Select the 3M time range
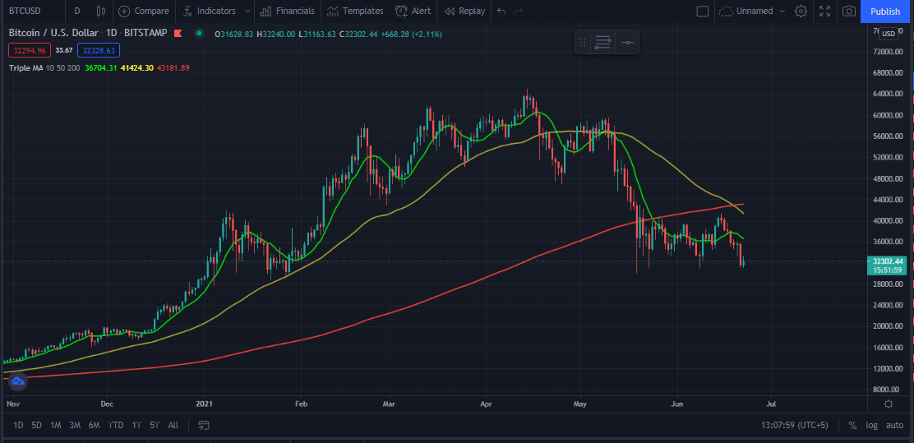Viewport: 914px width, 443px height. point(75,426)
